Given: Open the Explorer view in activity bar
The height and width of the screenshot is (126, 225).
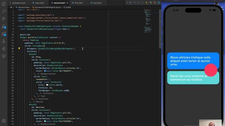Looking at the screenshot, I should coord(4,4).
